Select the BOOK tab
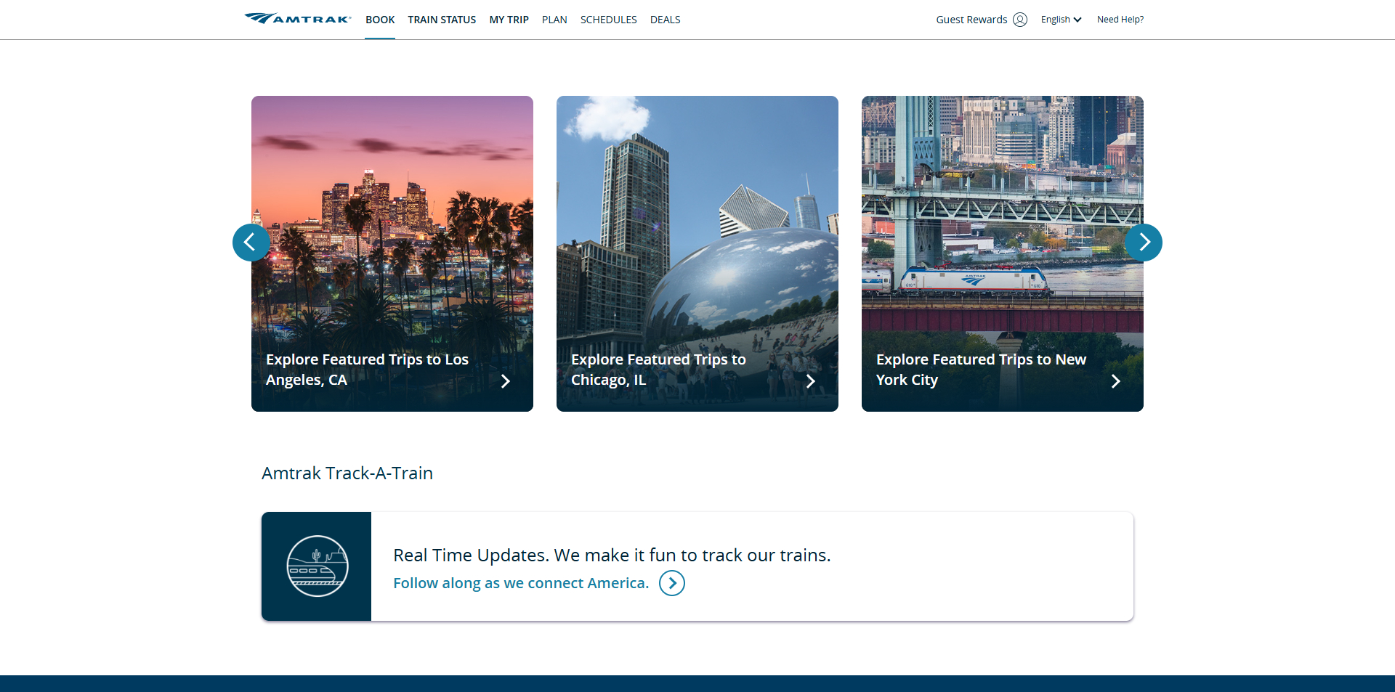The height and width of the screenshot is (692, 1395). pyautogui.click(x=379, y=20)
